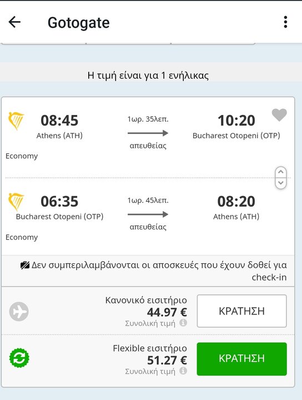The image size is (302, 400).
Task: Click the gray airplane standard ticket icon
Action: tap(19, 311)
